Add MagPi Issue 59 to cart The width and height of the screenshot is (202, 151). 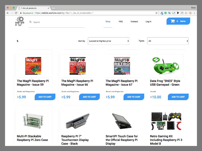pyautogui.click(x=45, y=97)
